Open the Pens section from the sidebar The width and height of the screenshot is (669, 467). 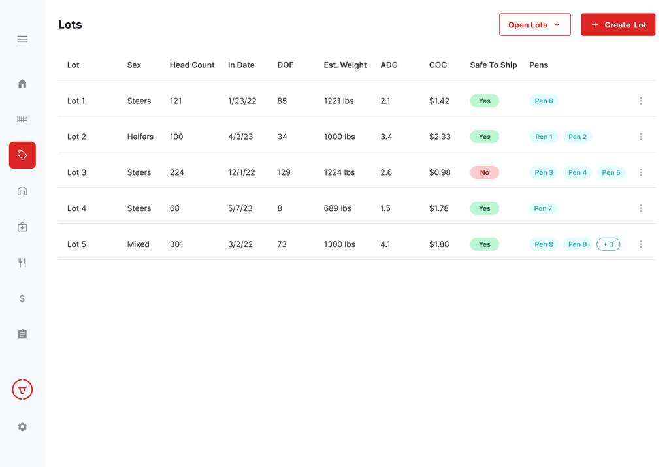(x=22, y=120)
